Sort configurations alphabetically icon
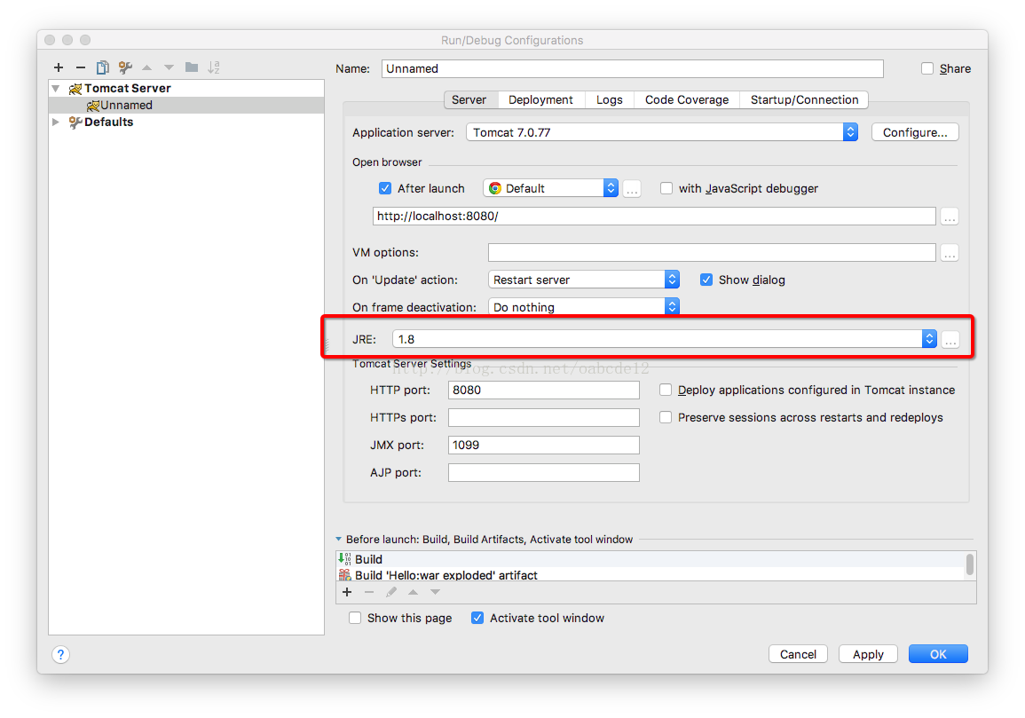The height and width of the screenshot is (718, 1025). click(214, 67)
